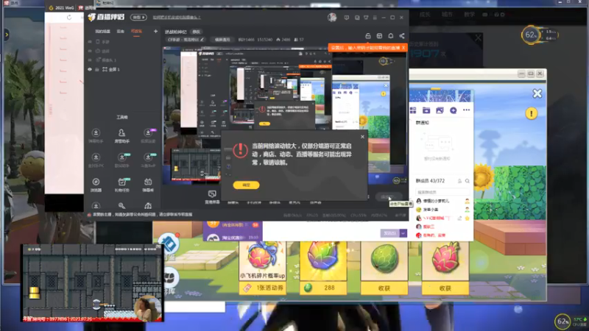Select the first member in group list
This screenshot has height=331, width=589.
click(442, 201)
